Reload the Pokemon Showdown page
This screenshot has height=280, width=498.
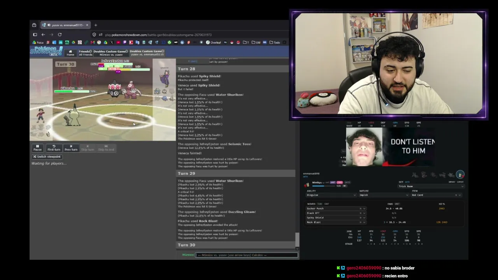pos(60,35)
